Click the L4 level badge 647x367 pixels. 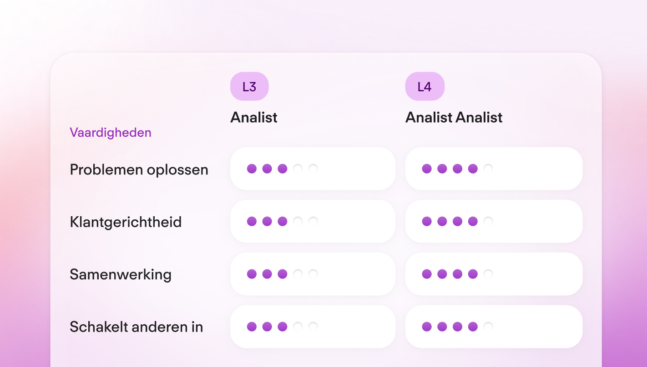pos(425,86)
